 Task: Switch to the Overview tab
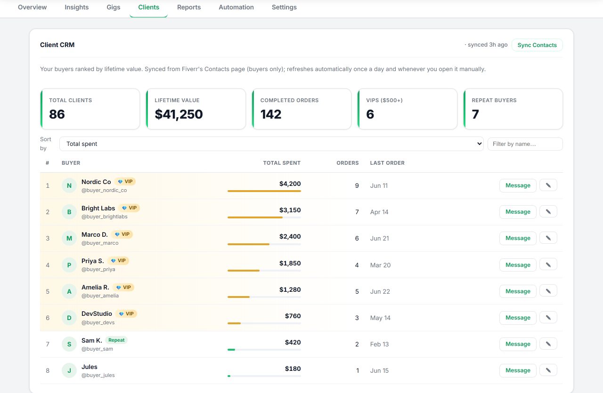point(33,7)
